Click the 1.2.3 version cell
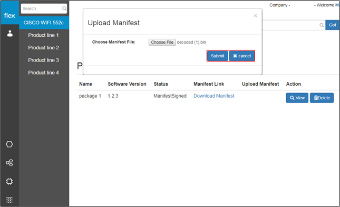The height and width of the screenshot is (207, 340). [x=113, y=96]
